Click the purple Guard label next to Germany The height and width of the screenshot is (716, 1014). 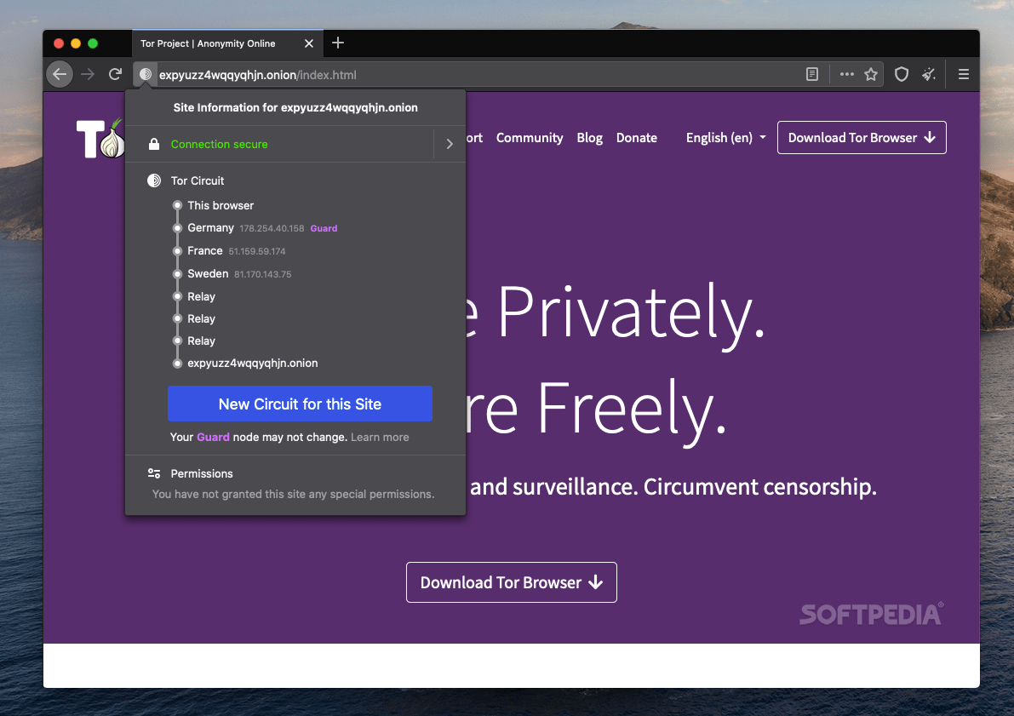click(324, 228)
